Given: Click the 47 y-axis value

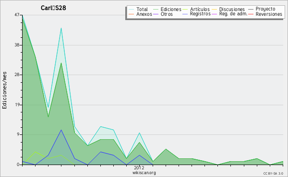Looking at the screenshot, I should [x=17, y=15].
